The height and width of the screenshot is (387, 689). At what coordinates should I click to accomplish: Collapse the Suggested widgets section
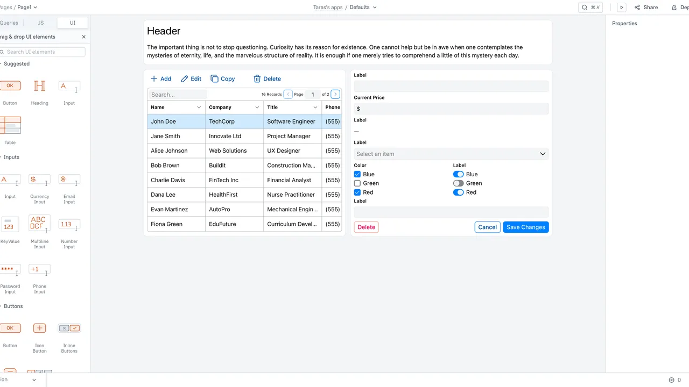click(x=15, y=63)
